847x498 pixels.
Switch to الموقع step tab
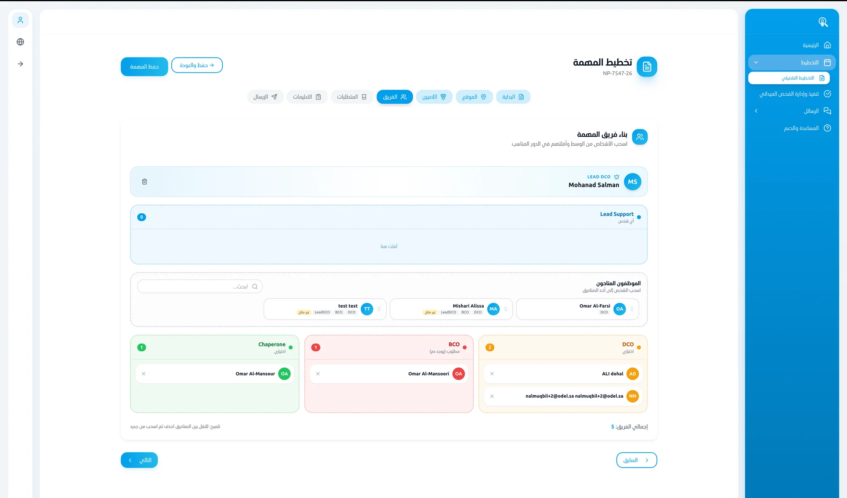tap(474, 97)
